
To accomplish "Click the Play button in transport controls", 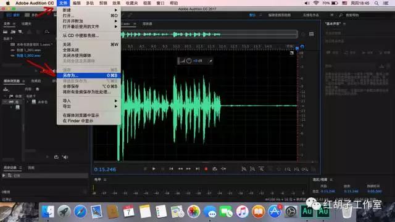I will click(x=154, y=169).
